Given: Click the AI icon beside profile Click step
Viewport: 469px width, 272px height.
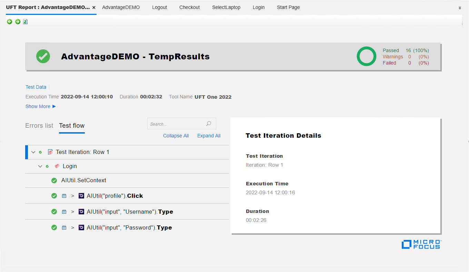Looking at the screenshot, I should pyautogui.click(x=81, y=196).
